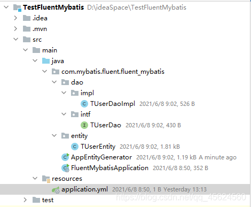The height and width of the screenshot is (207, 251).
Task: Select the intf package label
Action: [85, 114]
